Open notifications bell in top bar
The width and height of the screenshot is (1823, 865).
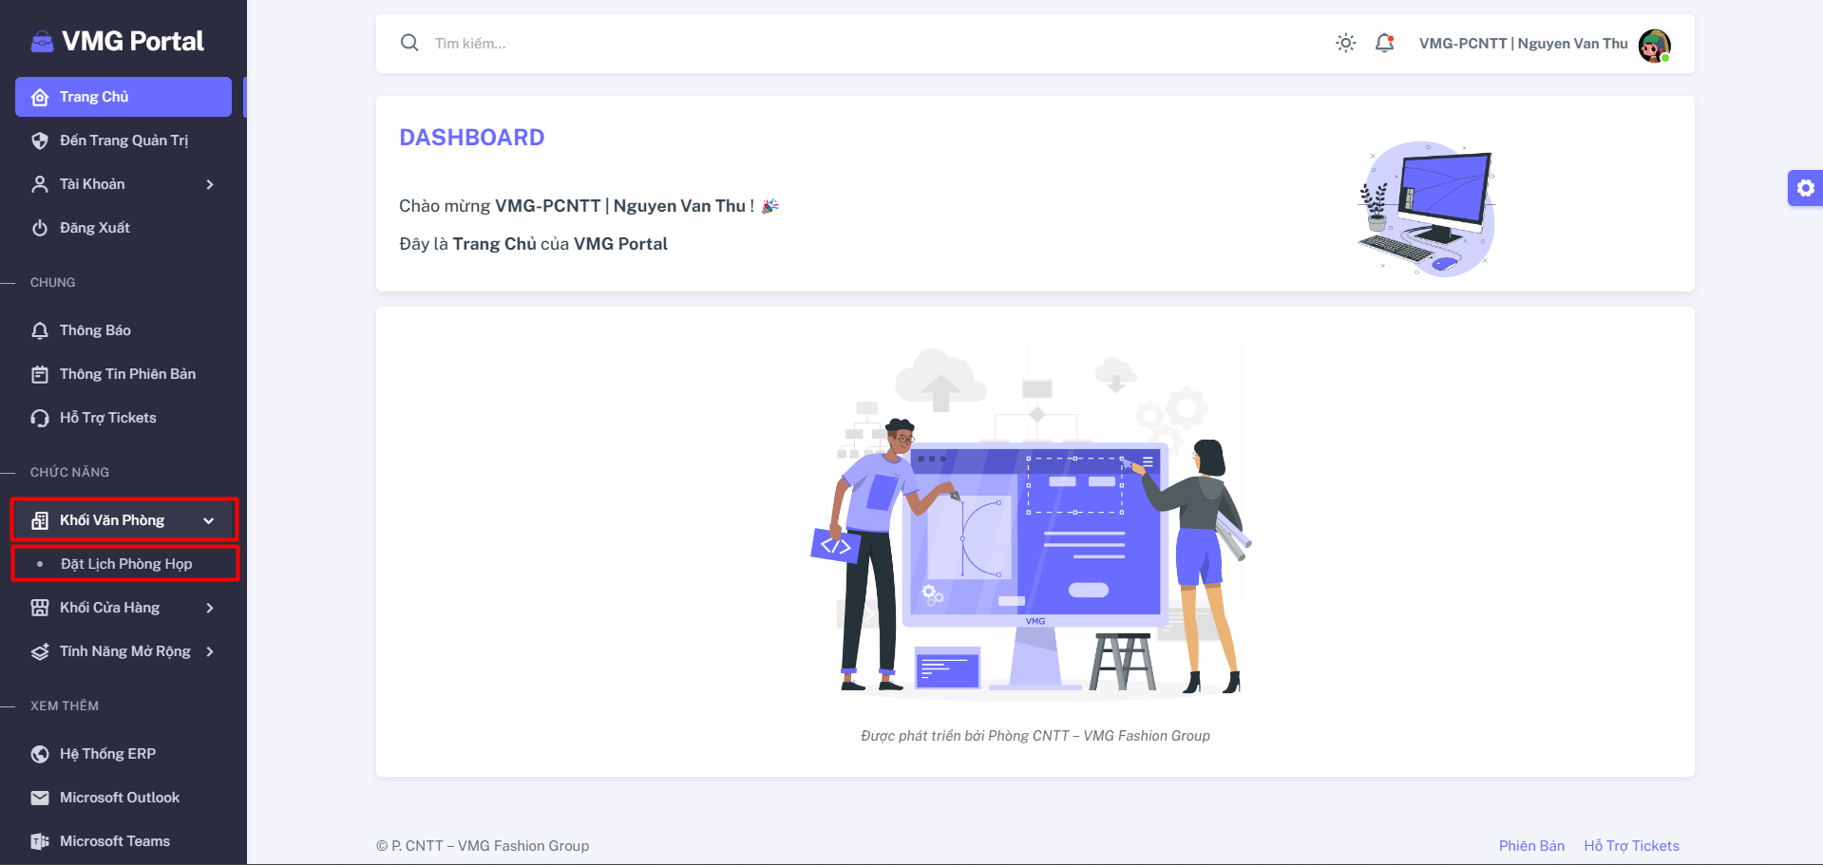[1385, 43]
